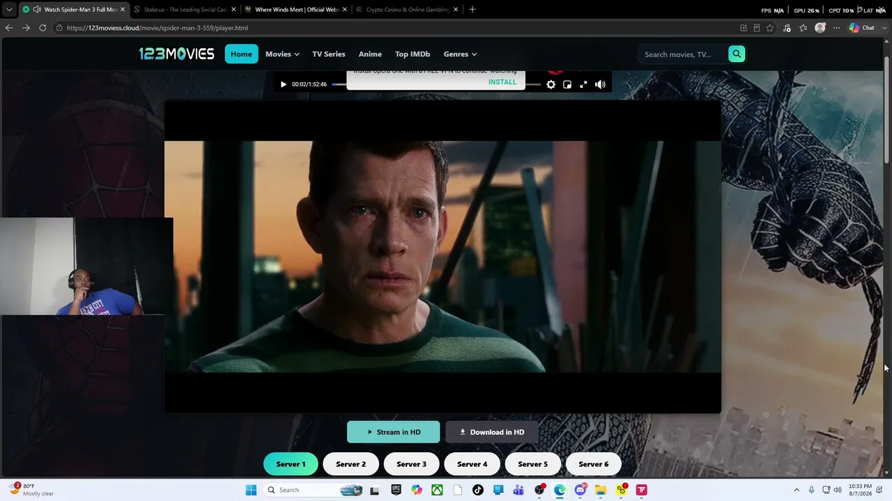The image size is (892, 501).
Task: Open a new browser tab
Action: click(472, 10)
